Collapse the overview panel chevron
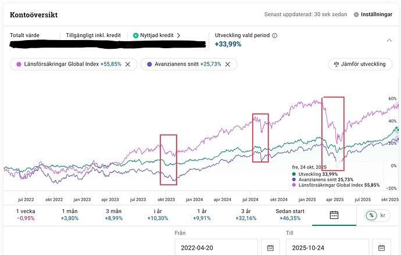Viewport: 401px width, 255px height. 389,40
